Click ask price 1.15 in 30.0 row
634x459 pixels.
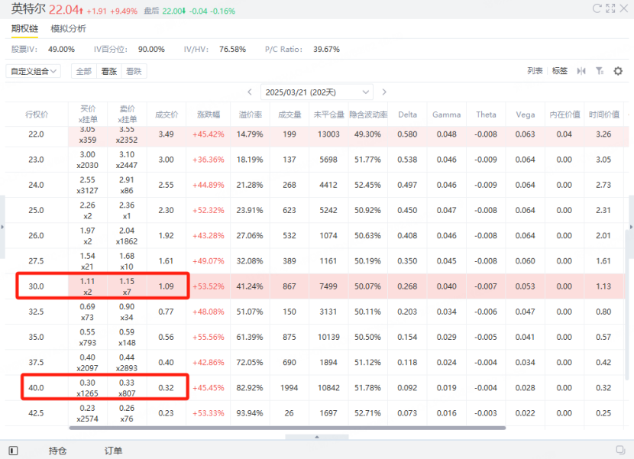pyautogui.click(x=127, y=281)
